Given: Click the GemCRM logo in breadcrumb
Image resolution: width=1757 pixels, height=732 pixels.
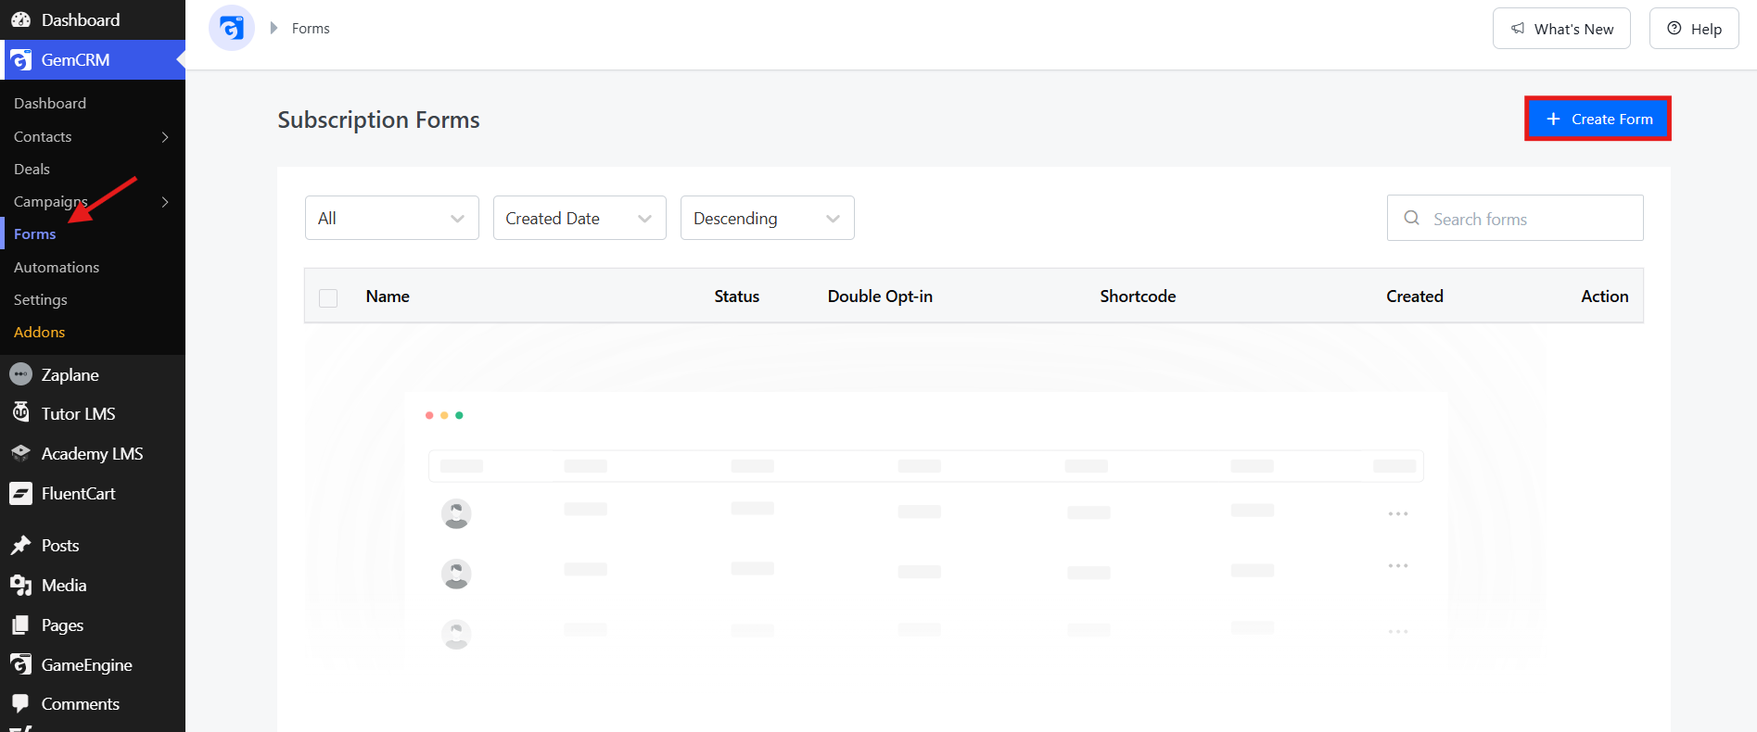Looking at the screenshot, I should (x=232, y=28).
